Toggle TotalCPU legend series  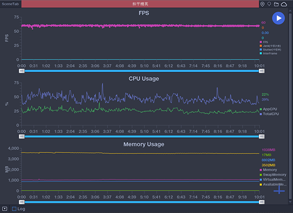[271, 113]
